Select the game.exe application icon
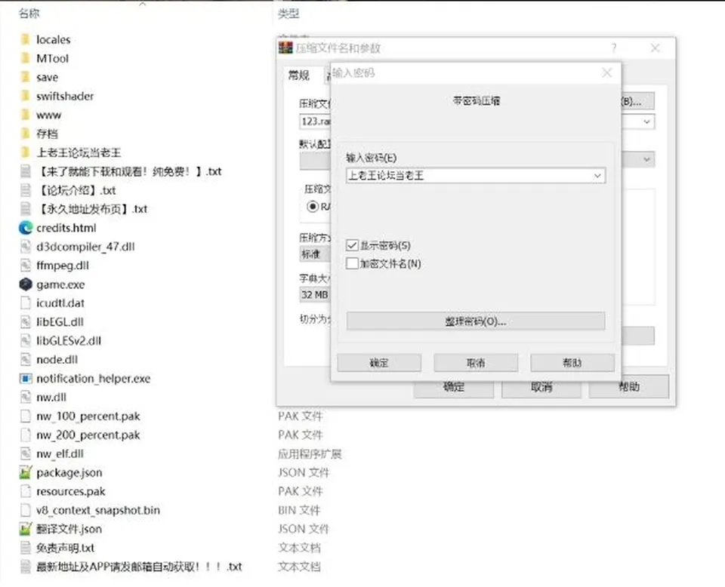 click(x=26, y=284)
